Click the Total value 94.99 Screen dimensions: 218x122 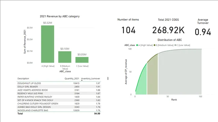click(97, 114)
